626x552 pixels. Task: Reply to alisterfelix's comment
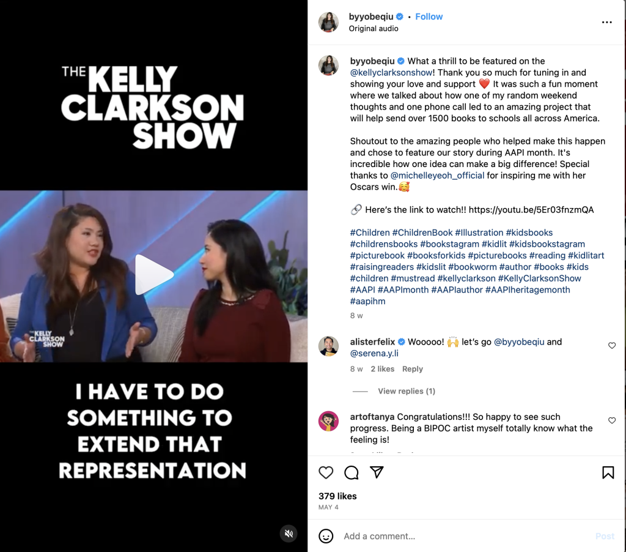coord(413,369)
